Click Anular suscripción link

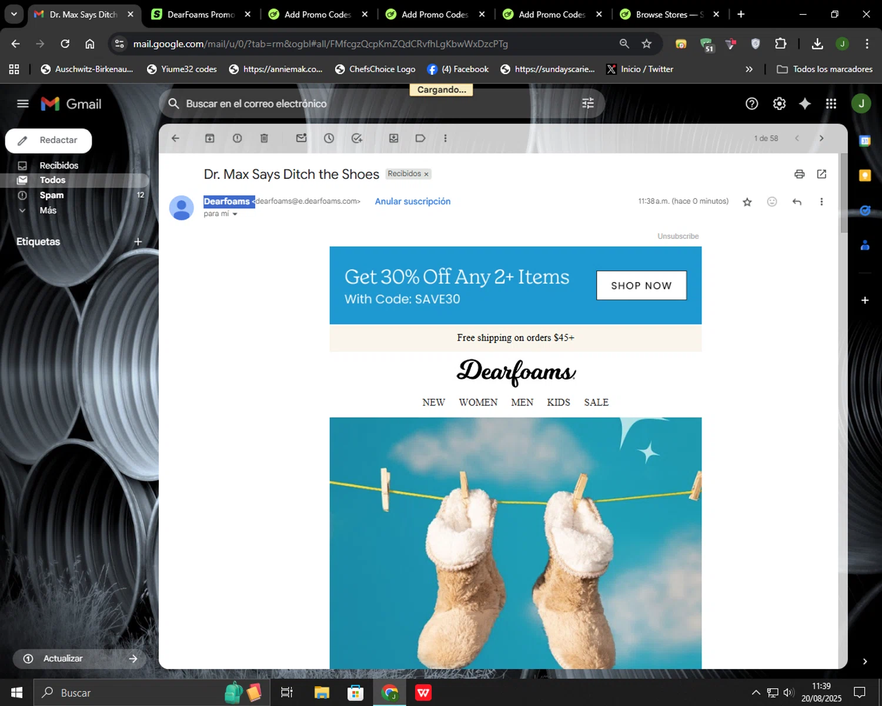413,201
